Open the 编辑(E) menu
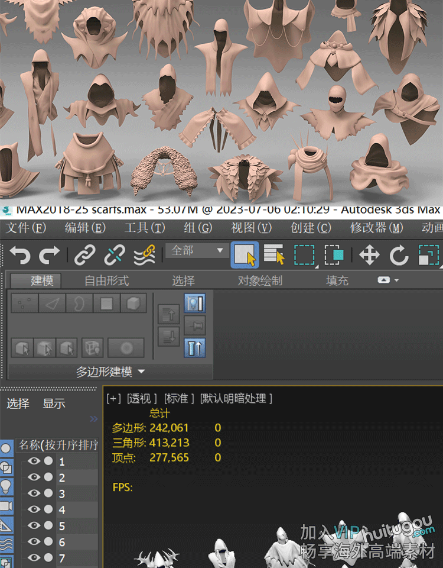 pos(84,228)
